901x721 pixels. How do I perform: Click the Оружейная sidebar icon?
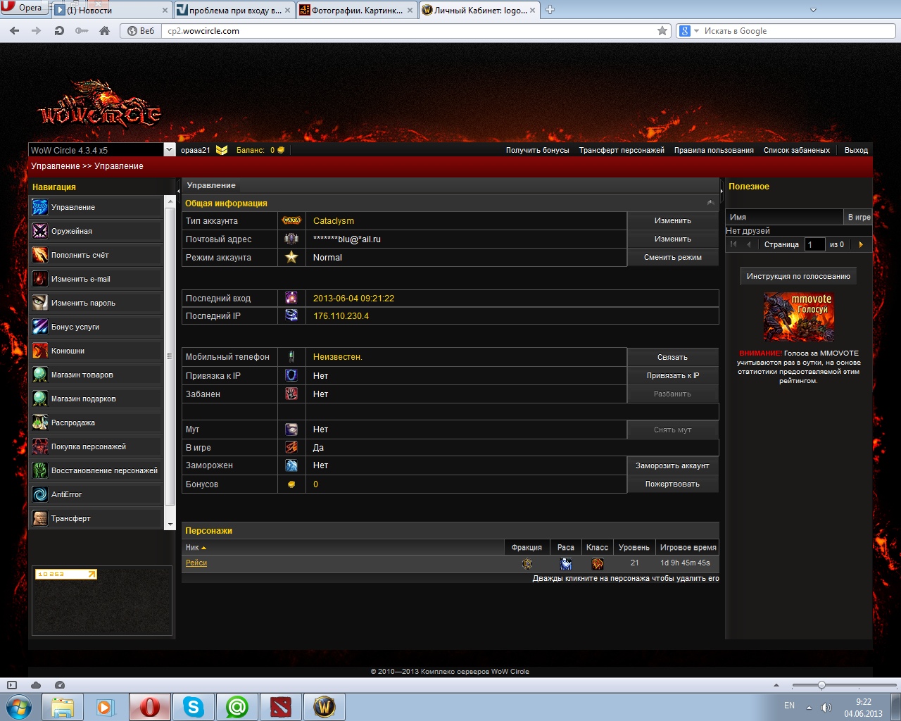(x=40, y=231)
